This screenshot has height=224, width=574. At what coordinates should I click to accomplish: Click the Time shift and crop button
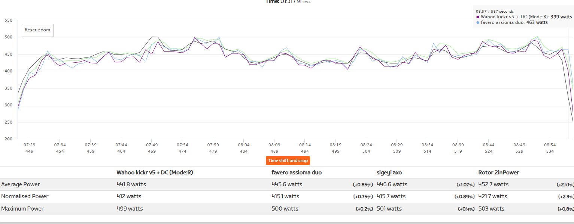tap(288, 161)
